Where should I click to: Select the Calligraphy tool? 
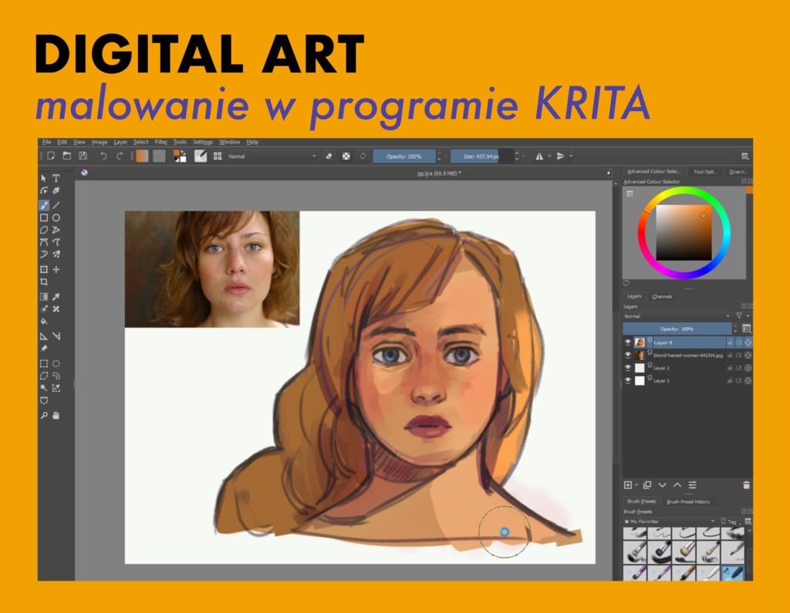pyautogui.click(x=56, y=191)
